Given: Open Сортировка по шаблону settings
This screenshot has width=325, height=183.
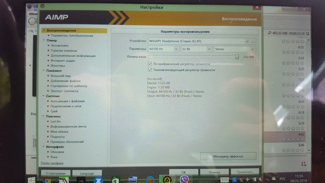Looking at the screenshot, I should 69,86.
